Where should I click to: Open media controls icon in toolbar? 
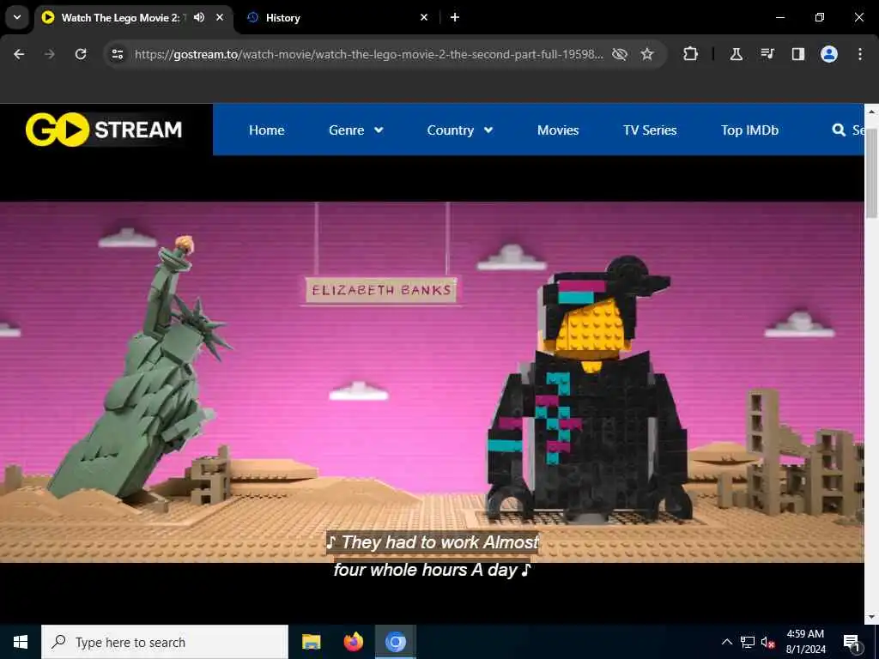pyautogui.click(x=767, y=54)
